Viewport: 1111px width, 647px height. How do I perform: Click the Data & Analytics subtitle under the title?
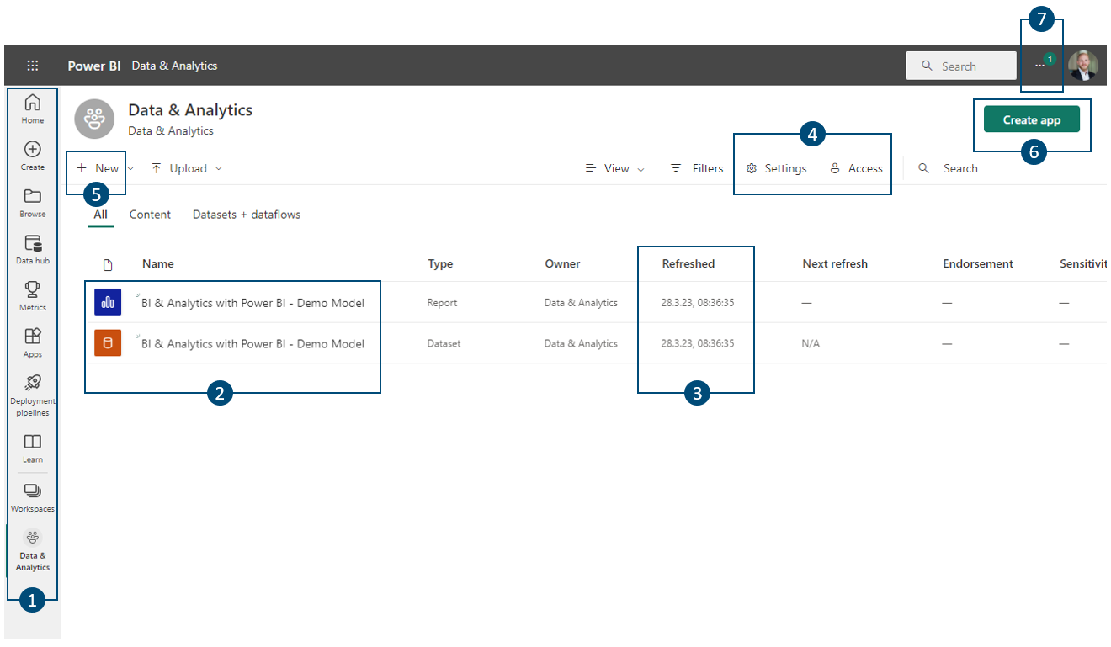(x=171, y=131)
